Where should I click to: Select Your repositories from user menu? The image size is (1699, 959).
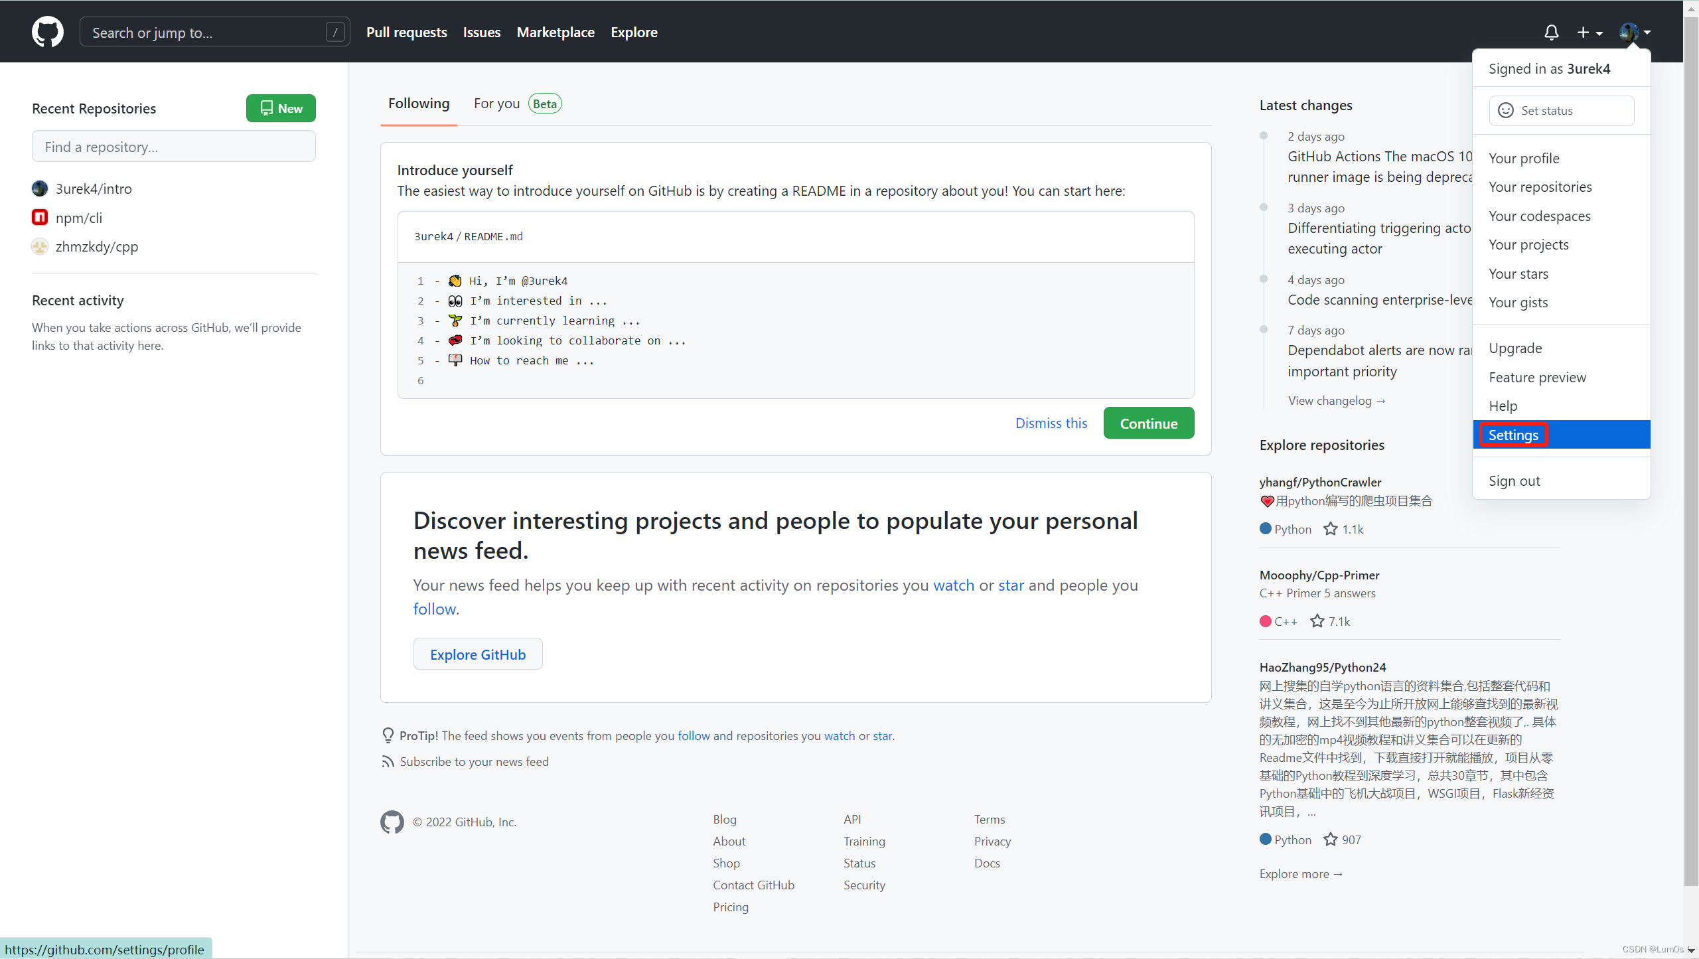click(x=1562, y=187)
